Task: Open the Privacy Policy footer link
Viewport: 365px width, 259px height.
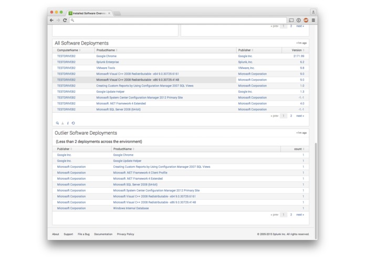Action: pyautogui.click(x=126, y=234)
